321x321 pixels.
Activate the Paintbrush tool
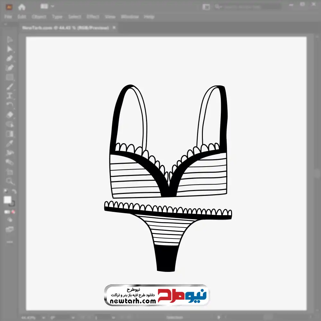coord(10,87)
